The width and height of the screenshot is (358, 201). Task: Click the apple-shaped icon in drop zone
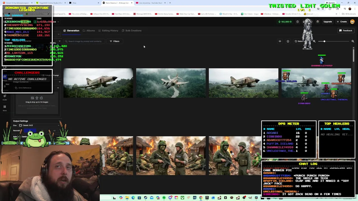click(41, 98)
